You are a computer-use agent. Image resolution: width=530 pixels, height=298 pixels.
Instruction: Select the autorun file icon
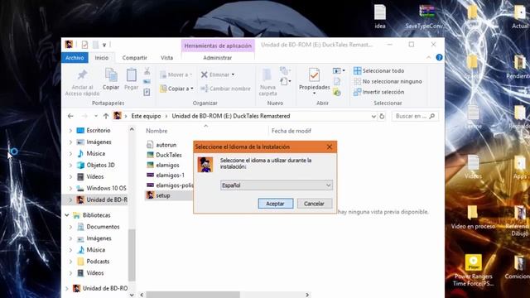click(150, 145)
